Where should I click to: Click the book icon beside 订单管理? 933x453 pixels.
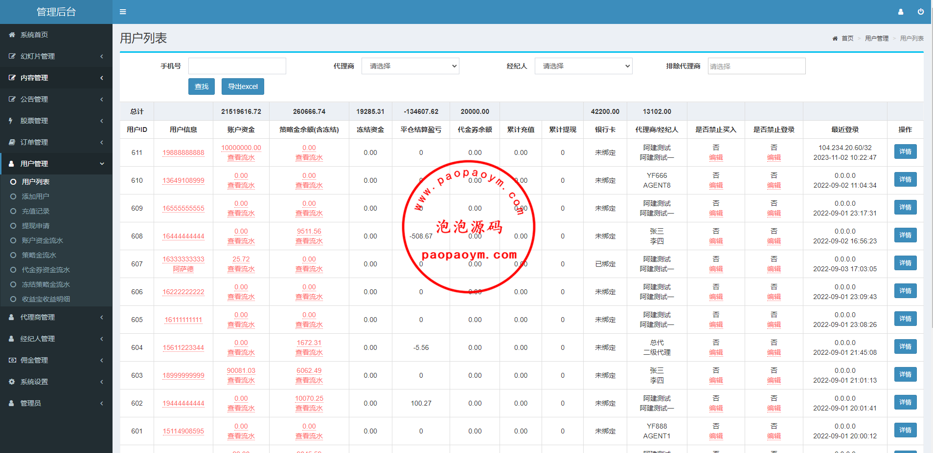(12, 142)
